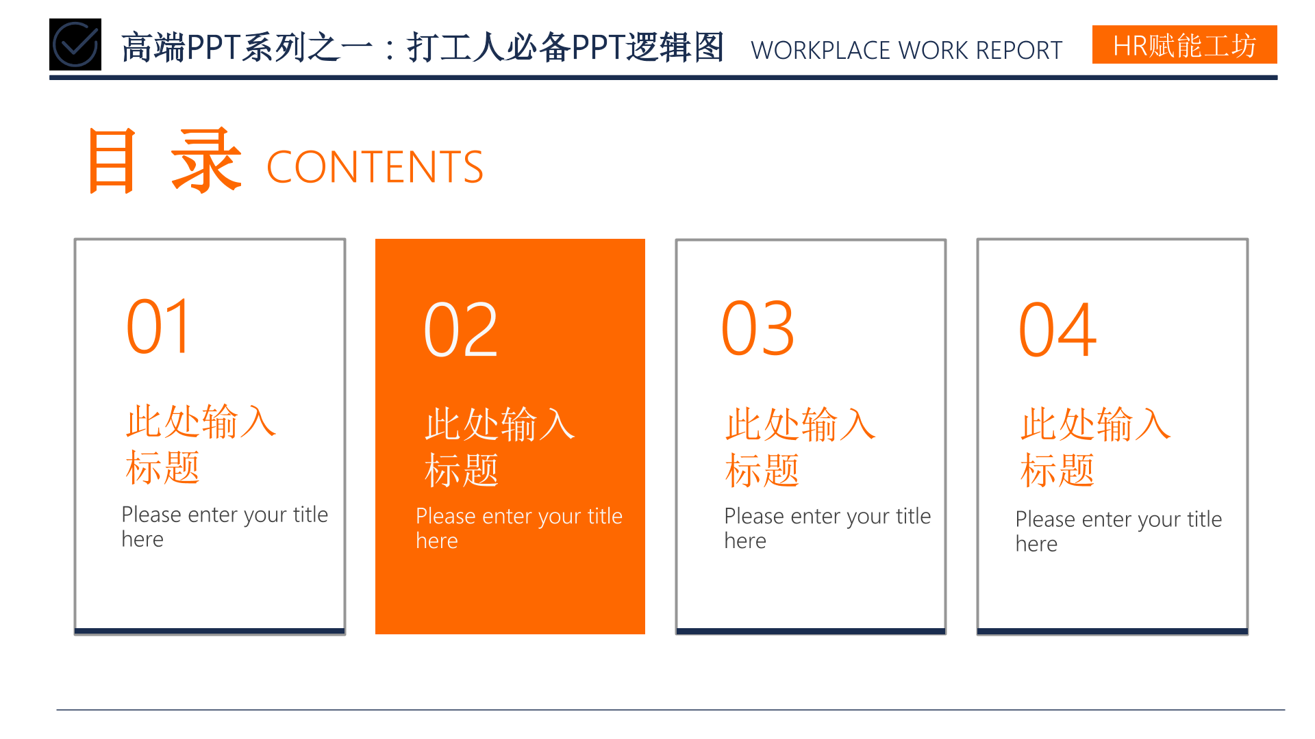The height and width of the screenshot is (739, 1315).
Task: Select the white placeholder text on the orange card
Action: point(518,528)
